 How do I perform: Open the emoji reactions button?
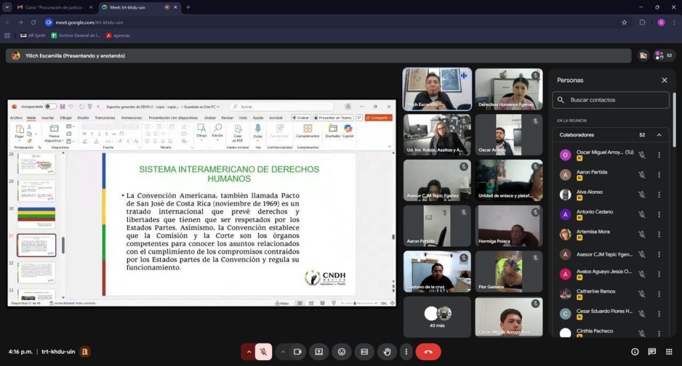click(x=342, y=351)
